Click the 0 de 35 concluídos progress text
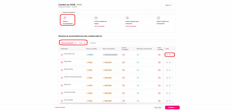233x110 pixels. click(131, 26)
